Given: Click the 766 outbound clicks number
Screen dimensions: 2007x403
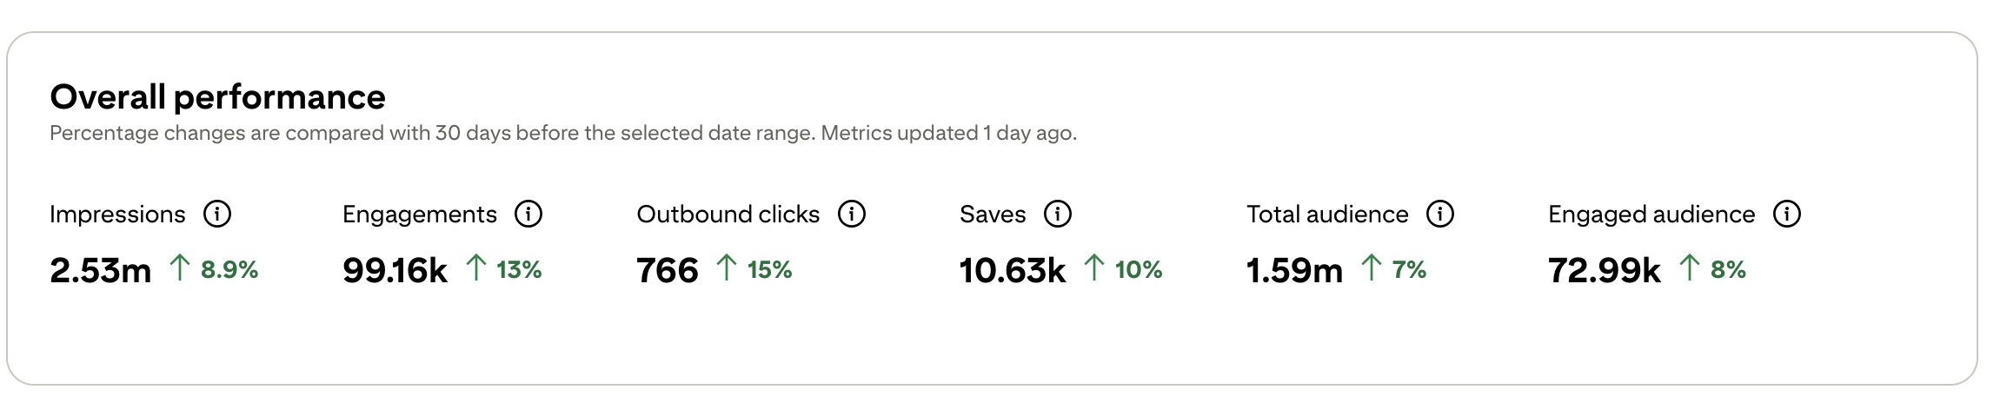Looking at the screenshot, I should pos(668,271).
